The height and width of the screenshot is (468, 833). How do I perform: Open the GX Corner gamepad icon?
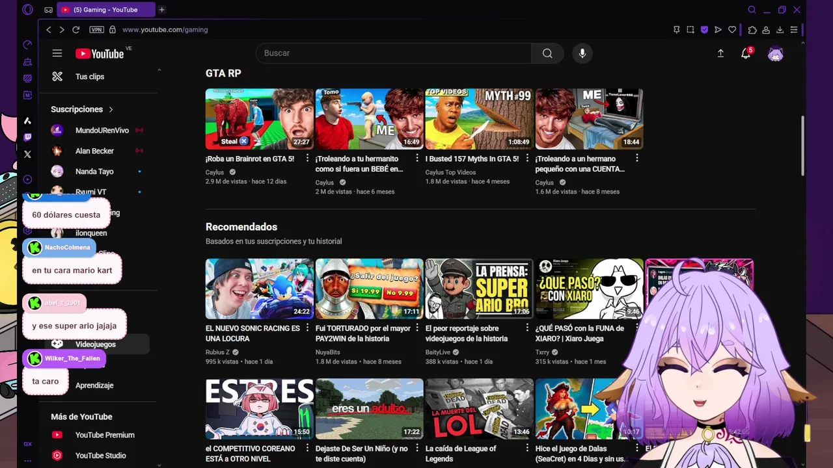coord(49,10)
